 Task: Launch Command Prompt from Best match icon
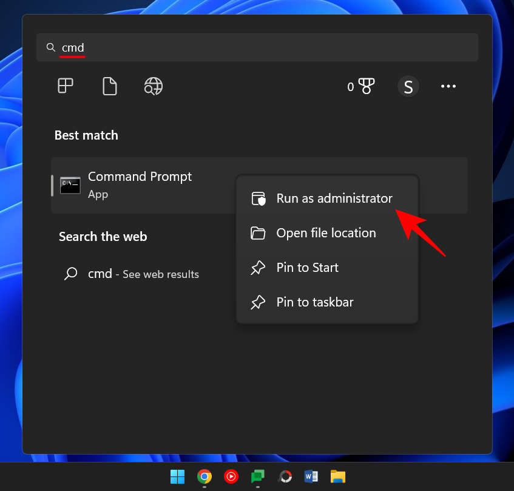[x=70, y=185]
